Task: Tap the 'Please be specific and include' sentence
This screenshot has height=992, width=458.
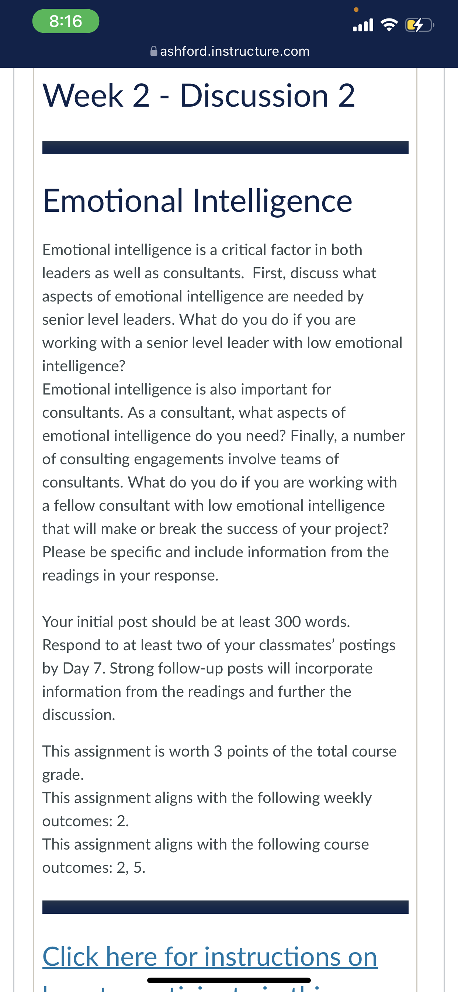Action: 215,564
